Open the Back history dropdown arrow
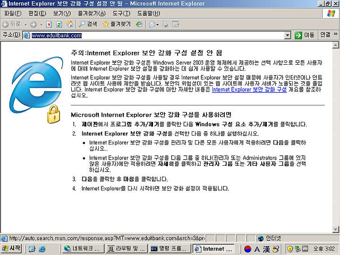Viewport: 340px width, 255px height. 25,25
